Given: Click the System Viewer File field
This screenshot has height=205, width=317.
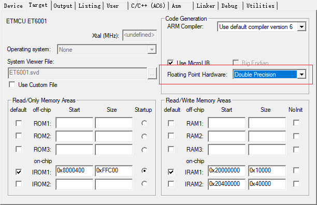Looking at the screenshot, I should (x=78, y=72).
